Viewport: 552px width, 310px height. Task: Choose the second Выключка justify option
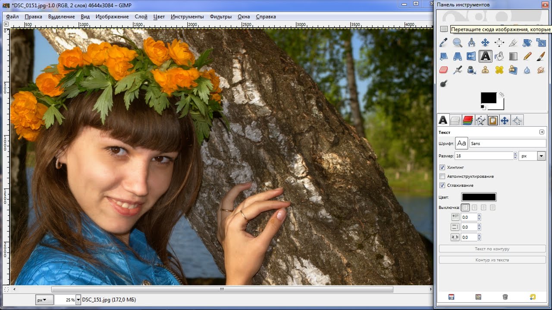tap(474, 208)
